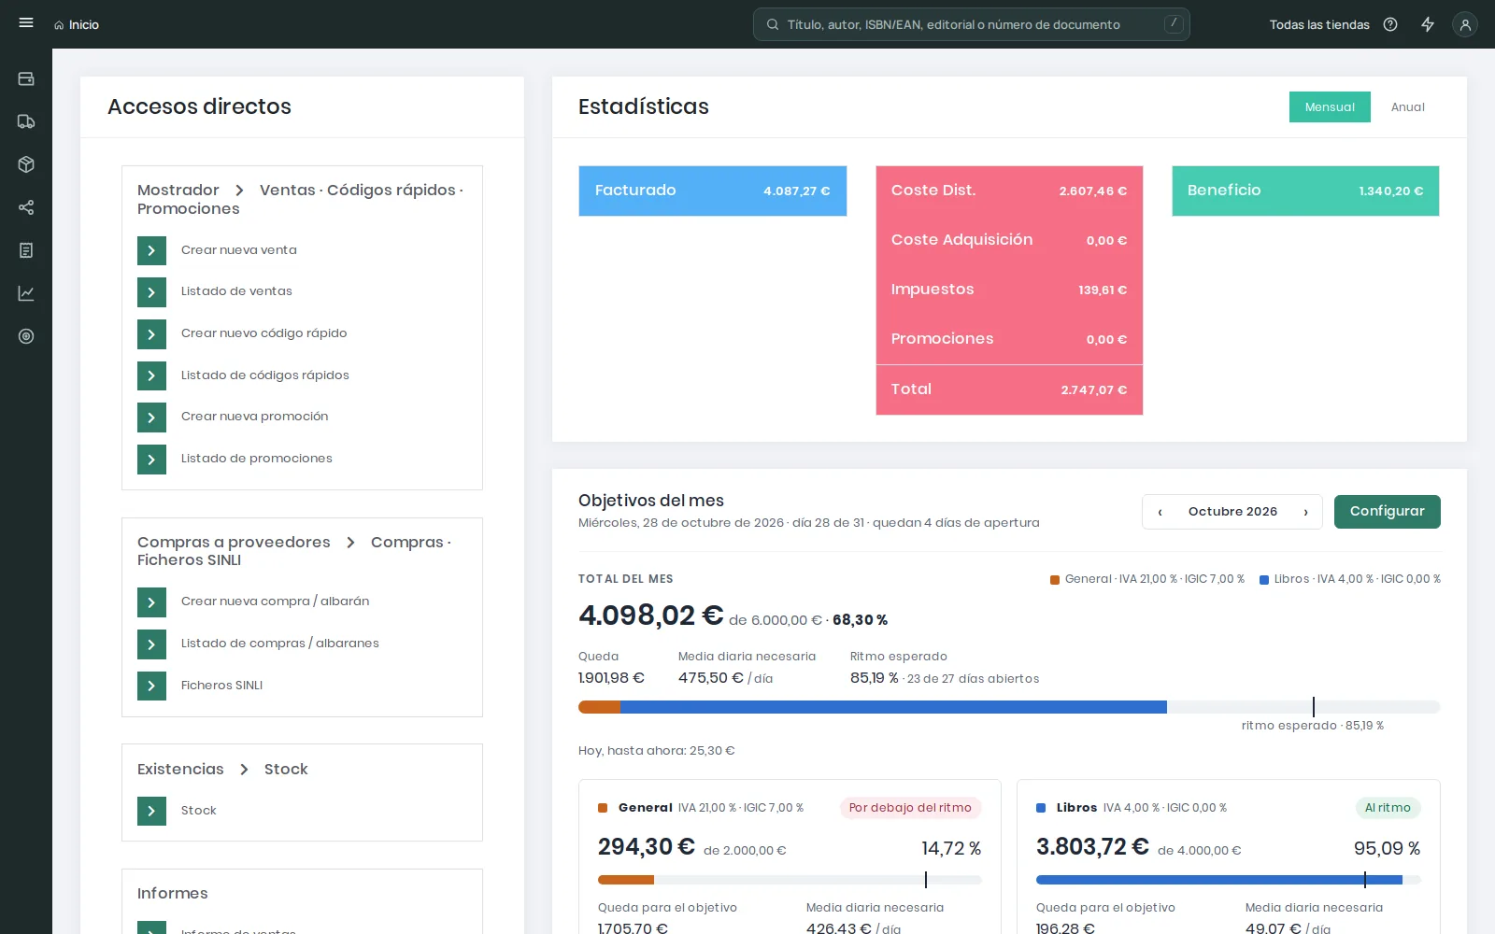Open the delivery truck sidebar icon
This screenshot has height=934, width=1495.
point(26,121)
